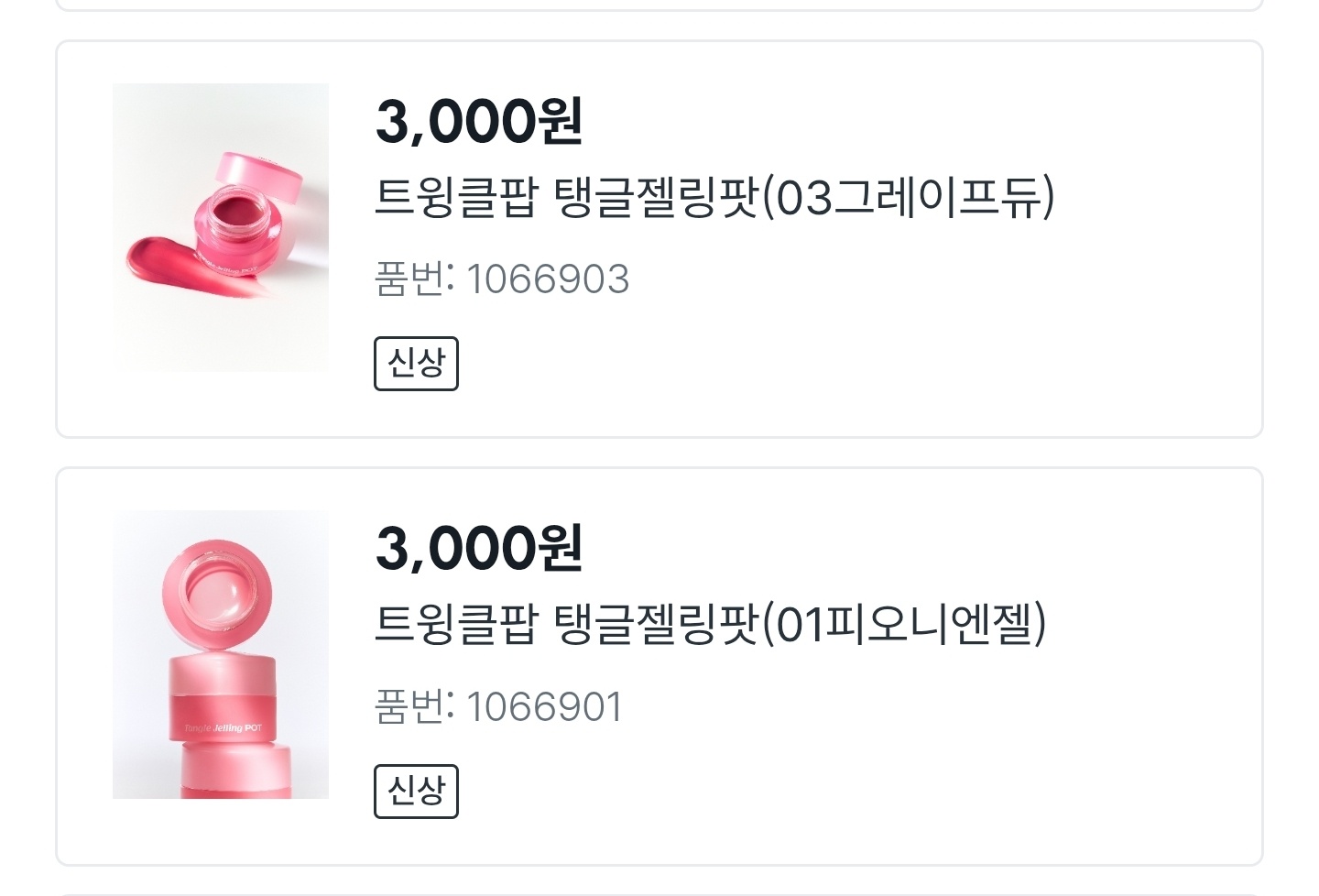Screen dimensions: 1319x896
Task: Click blank area of the 피오니엔젤 product card
Action: (916, 779)
